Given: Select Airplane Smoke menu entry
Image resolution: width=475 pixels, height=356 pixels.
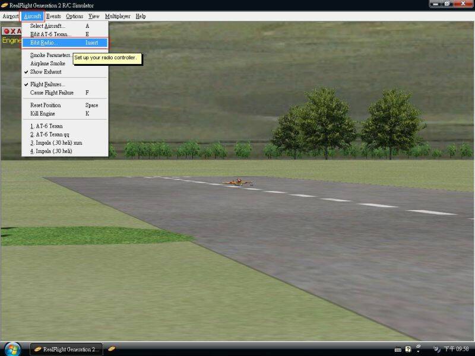Looking at the screenshot, I should coord(65,63).
